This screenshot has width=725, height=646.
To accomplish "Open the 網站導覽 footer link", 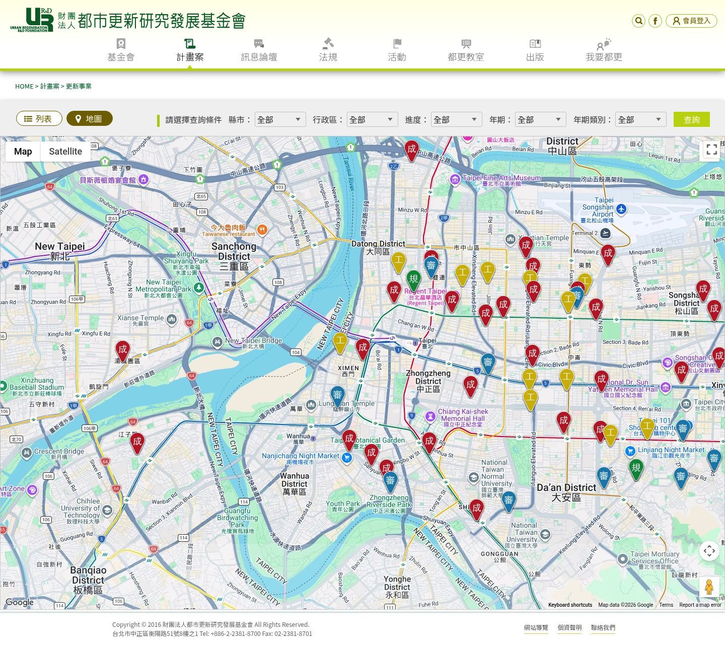I will [x=536, y=627].
